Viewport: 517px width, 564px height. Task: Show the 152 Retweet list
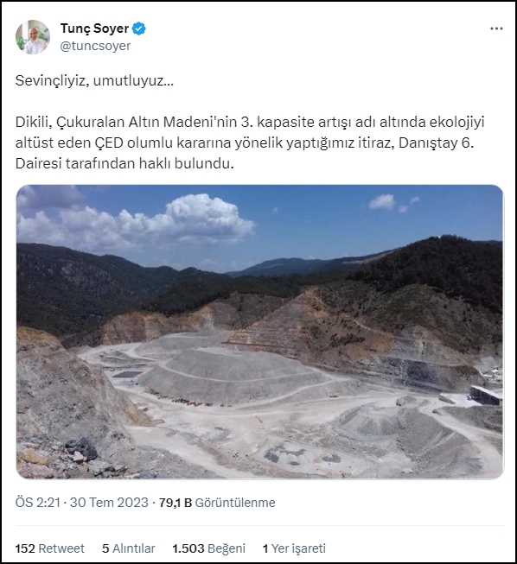coord(49,548)
